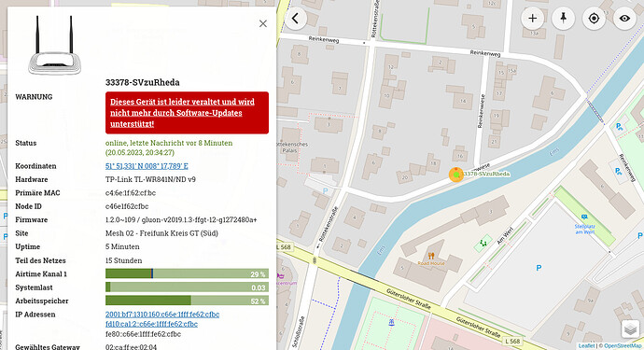Click the locate me crosshair button
644x350 pixels.
(x=594, y=19)
